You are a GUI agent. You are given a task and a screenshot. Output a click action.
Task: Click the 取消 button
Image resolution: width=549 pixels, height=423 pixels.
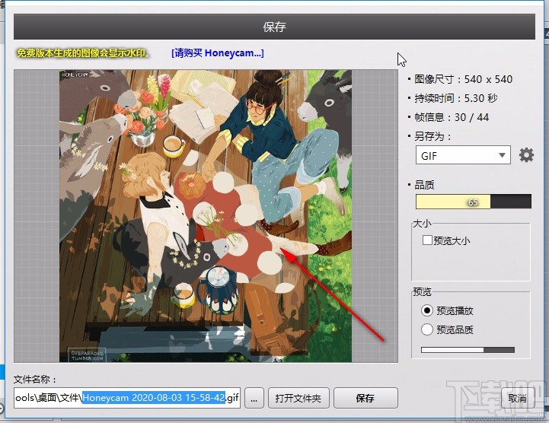(x=518, y=398)
